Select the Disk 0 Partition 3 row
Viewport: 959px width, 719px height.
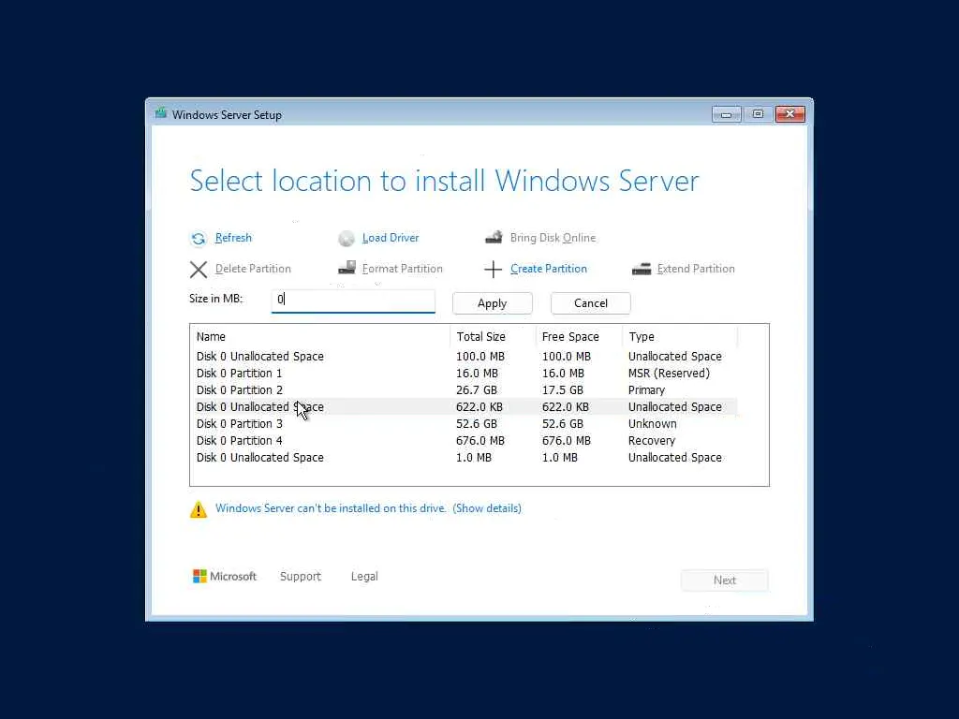tap(466, 424)
